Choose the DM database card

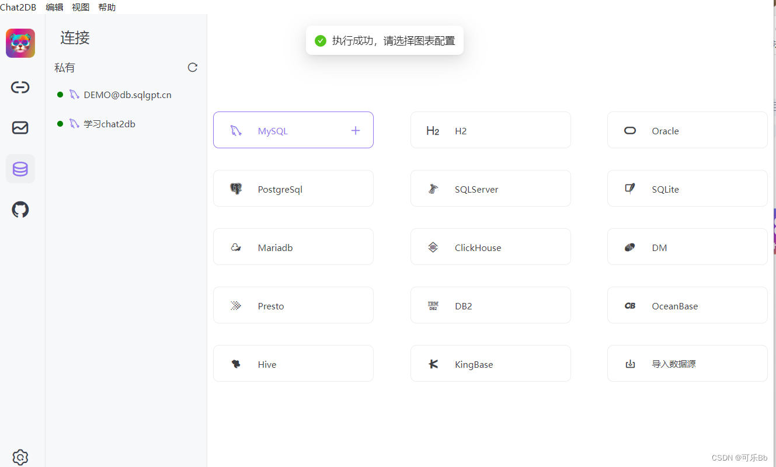click(687, 247)
